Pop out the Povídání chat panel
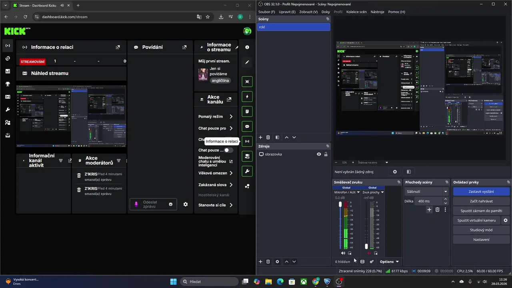Viewport: 512px width, 288px height. point(184,47)
